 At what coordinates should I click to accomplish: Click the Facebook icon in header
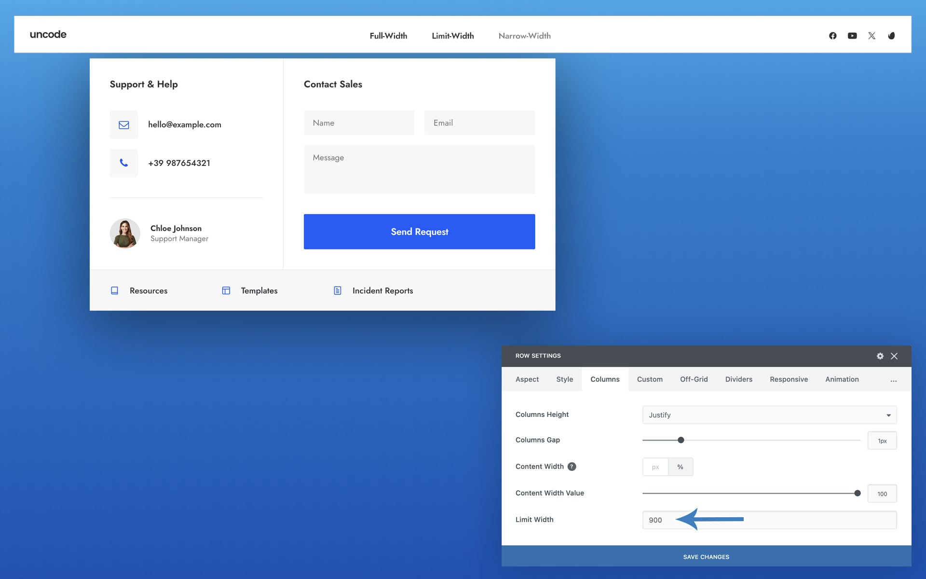click(x=832, y=36)
